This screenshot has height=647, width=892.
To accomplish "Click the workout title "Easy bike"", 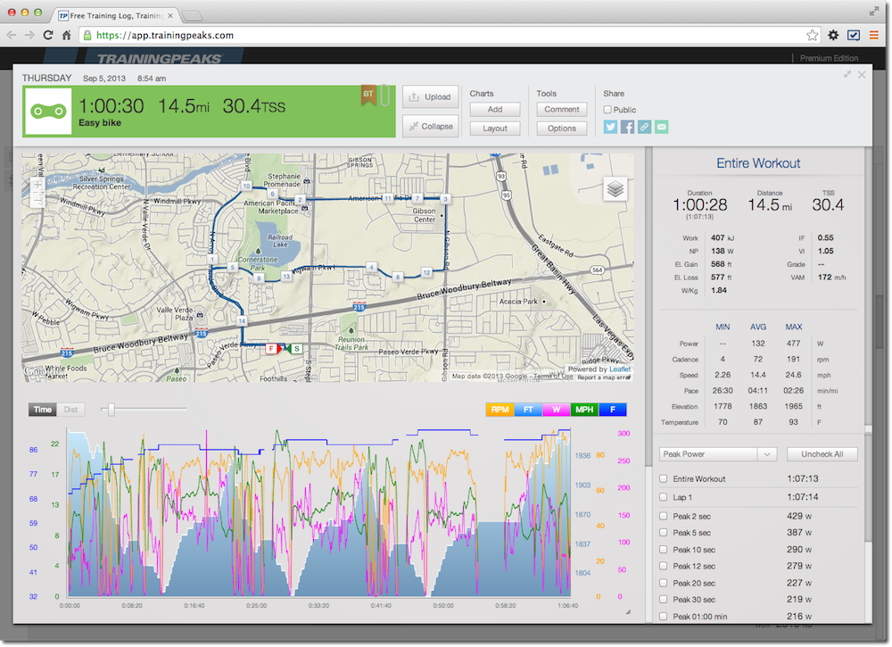I will (100, 122).
